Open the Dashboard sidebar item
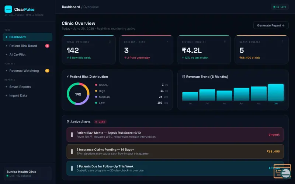Image resolution: width=295 pixels, height=184 pixels. click(27, 37)
